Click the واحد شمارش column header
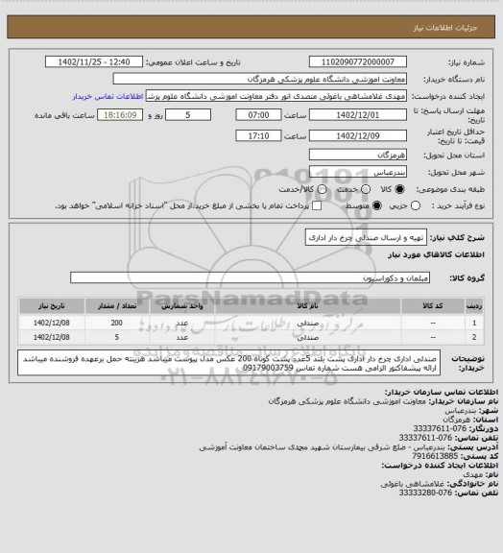Viewport: 503px width, 553px height. pos(182,305)
